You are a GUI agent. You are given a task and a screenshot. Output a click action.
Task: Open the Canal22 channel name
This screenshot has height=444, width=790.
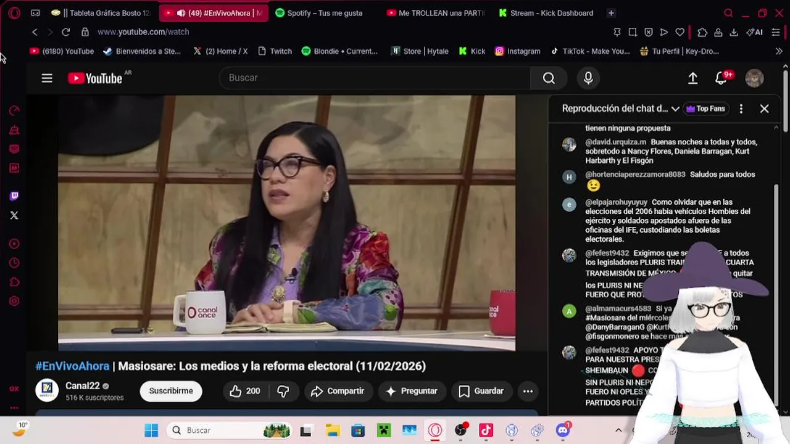click(83, 386)
